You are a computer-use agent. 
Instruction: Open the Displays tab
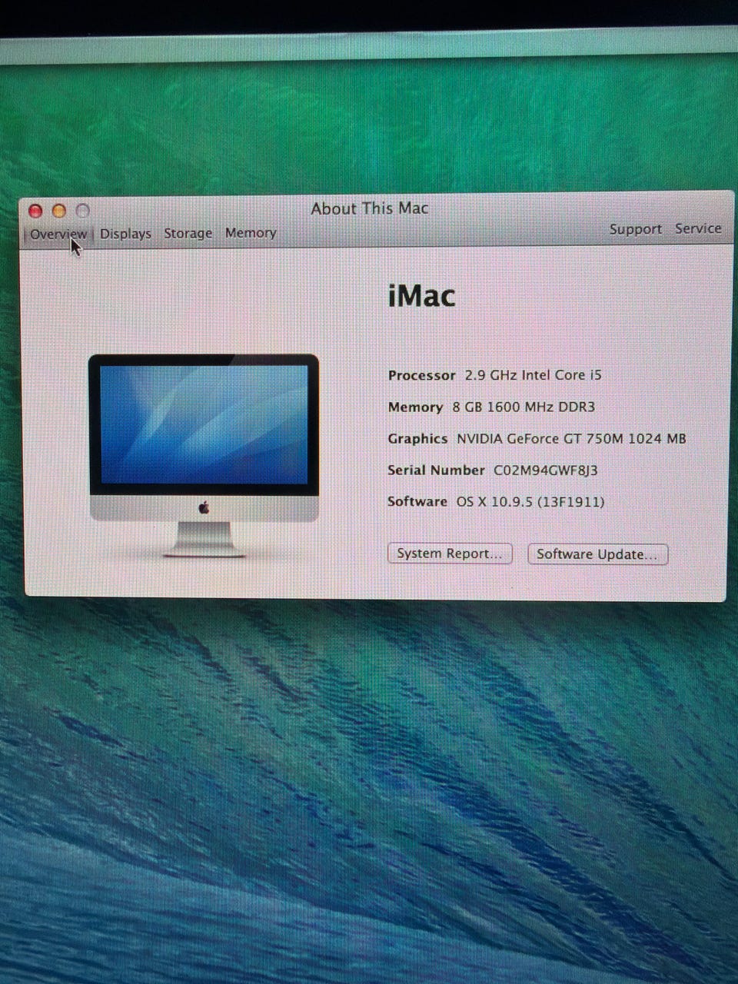125,234
